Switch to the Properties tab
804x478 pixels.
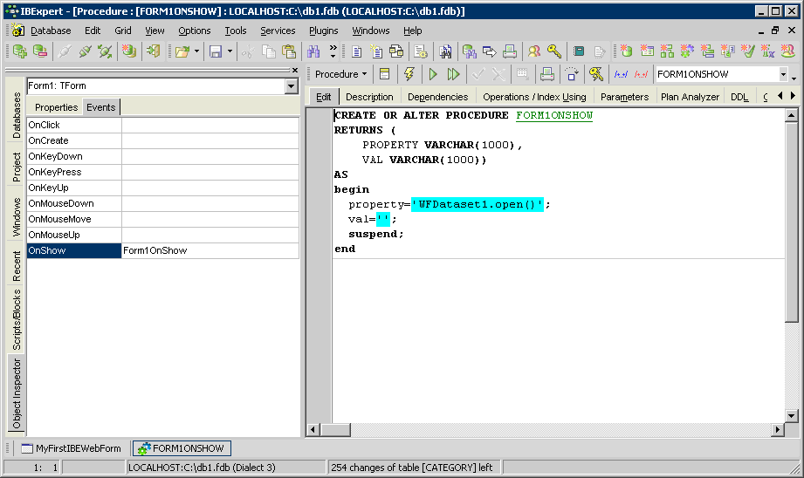tap(56, 107)
